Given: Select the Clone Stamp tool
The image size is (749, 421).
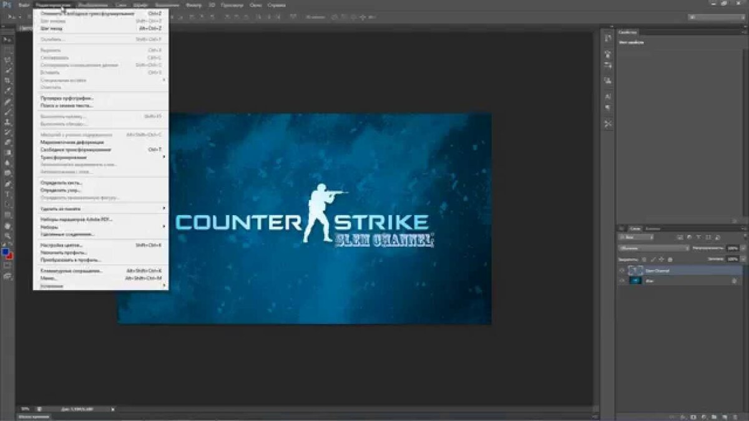Looking at the screenshot, I should click(x=8, y=122).
